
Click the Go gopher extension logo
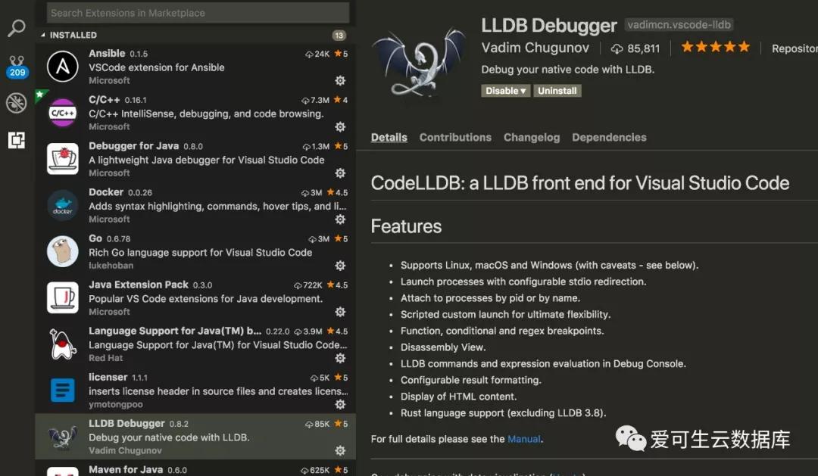click(63, 251)
